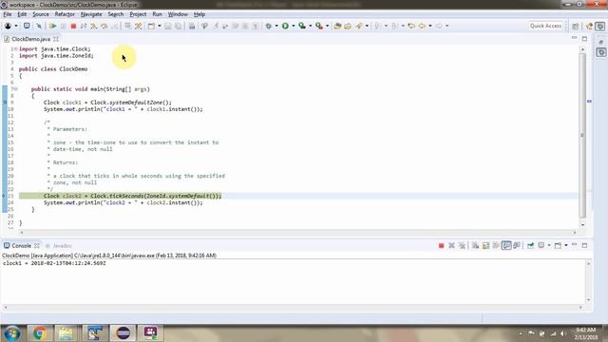Toggle Word Wrap in Console toolbar

tap(496, 245)
